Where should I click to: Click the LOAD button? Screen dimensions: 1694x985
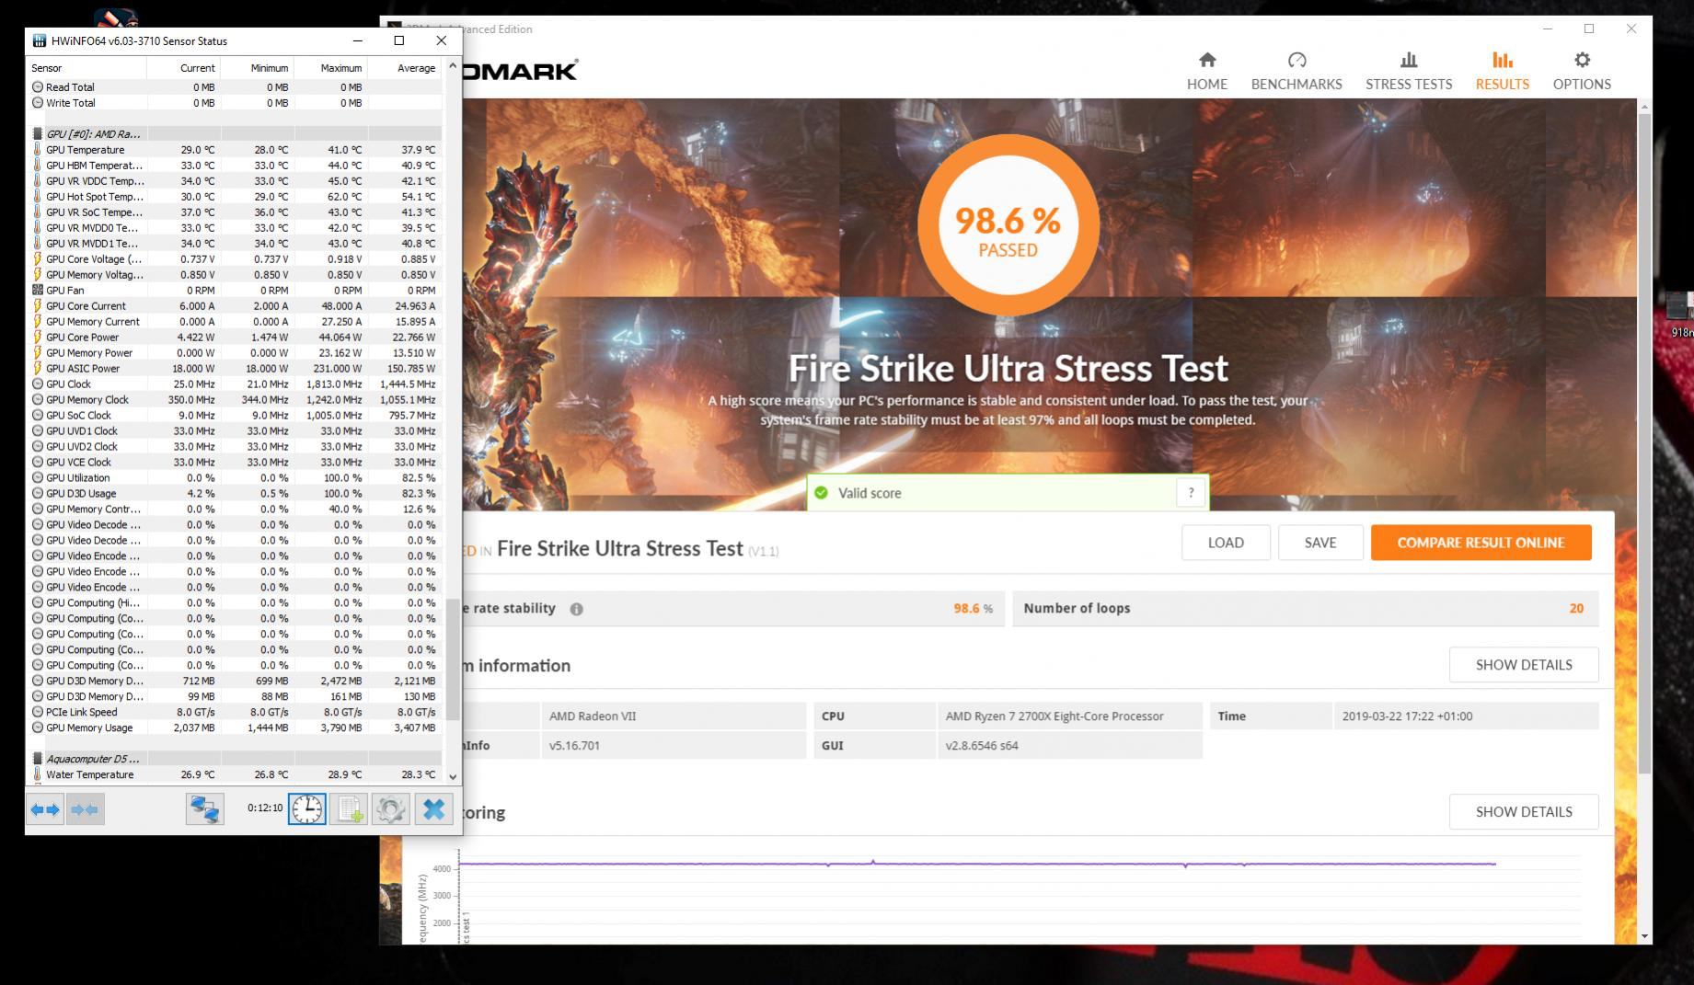1226,543
